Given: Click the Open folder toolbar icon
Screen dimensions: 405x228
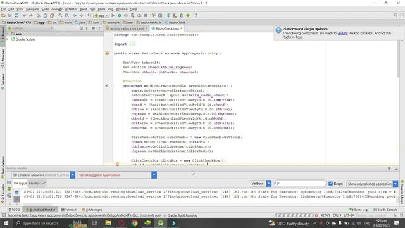Looking at the screenshot, I should pyautogui.click(x=3, y=15).
